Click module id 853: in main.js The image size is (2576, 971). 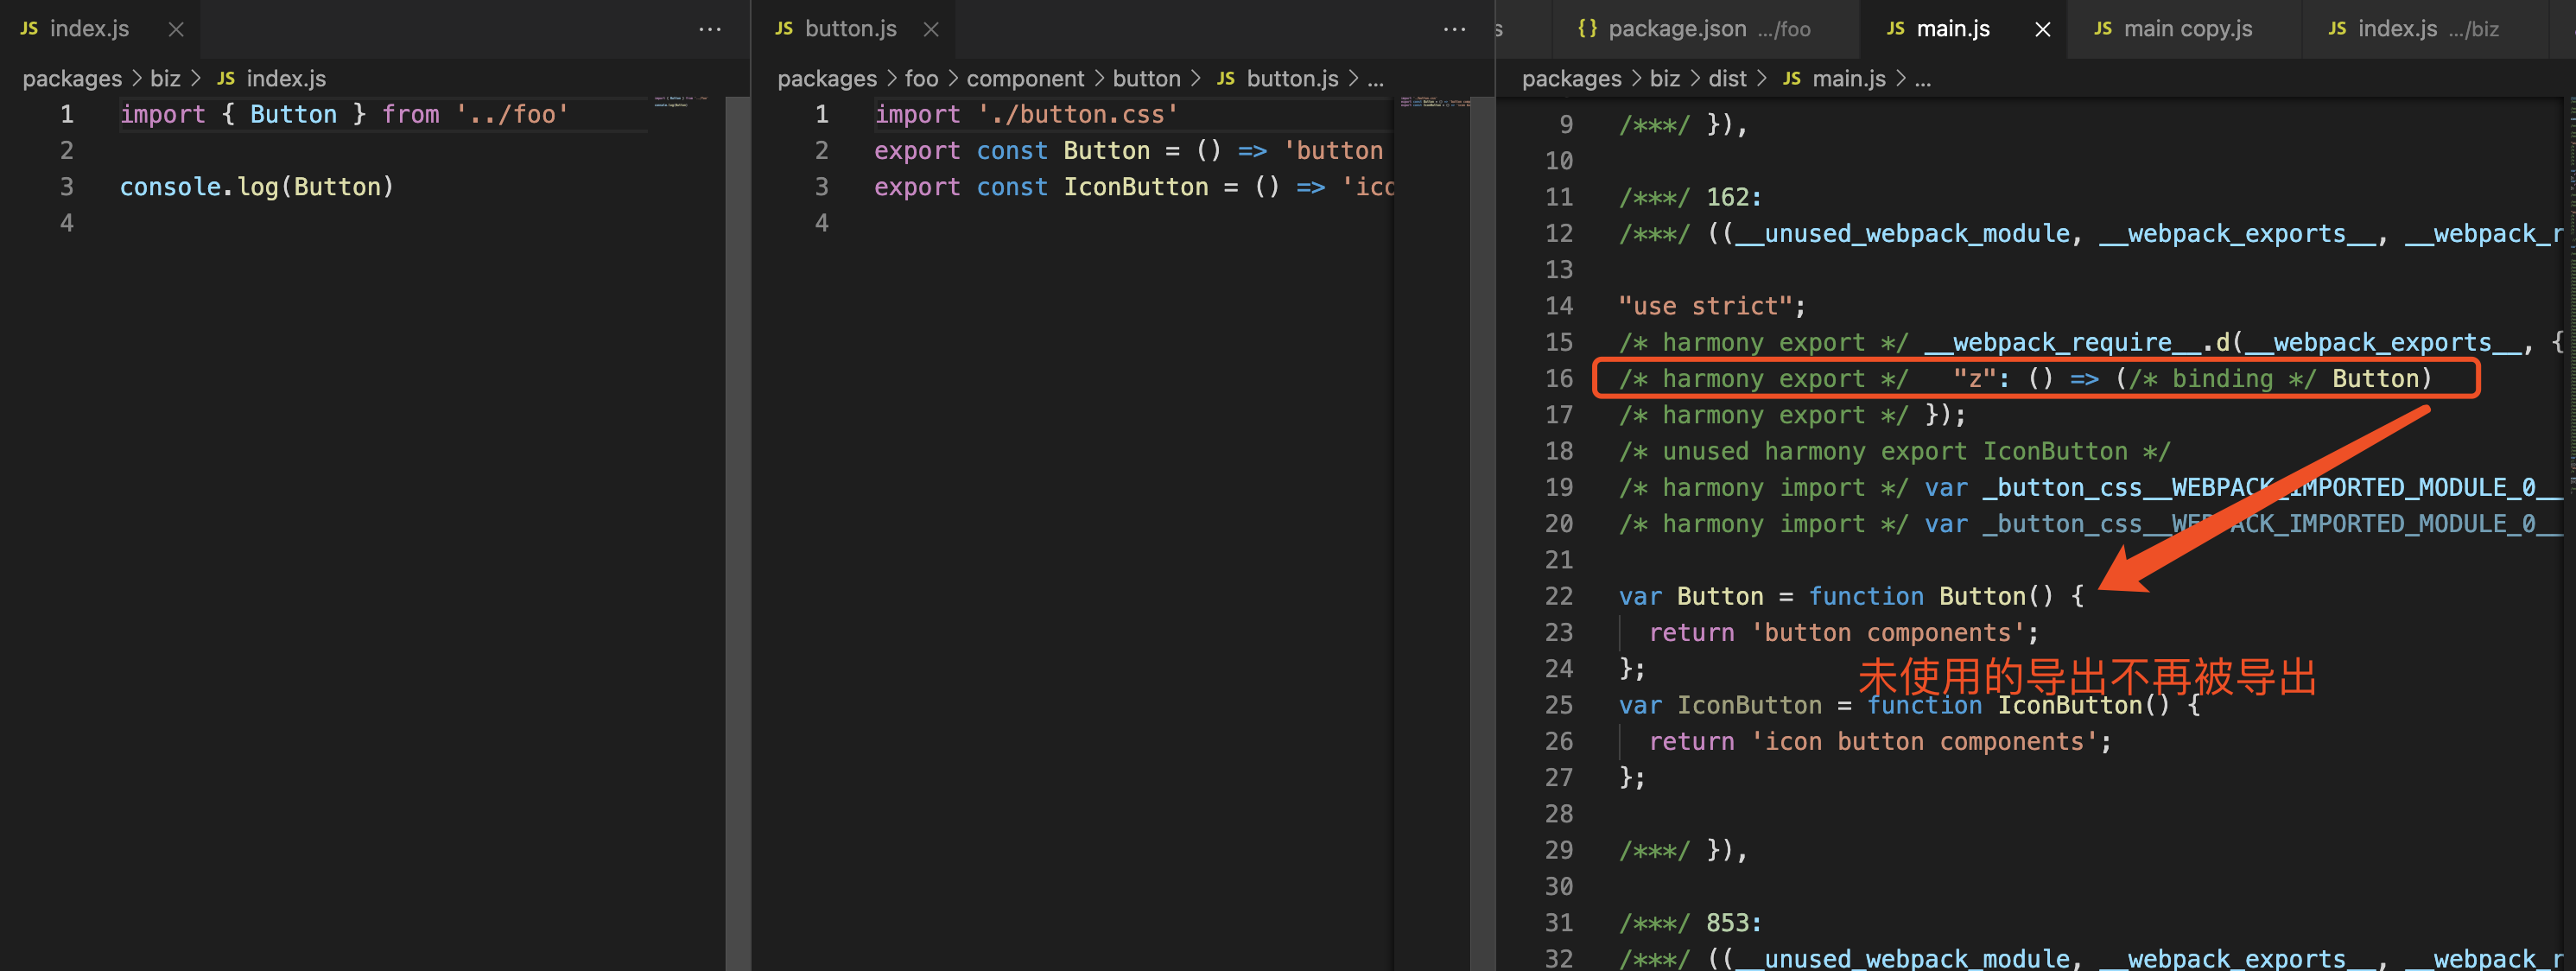(x=1733, y=923)
